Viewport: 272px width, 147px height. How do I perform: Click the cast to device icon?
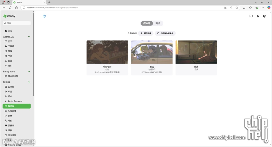251,16
